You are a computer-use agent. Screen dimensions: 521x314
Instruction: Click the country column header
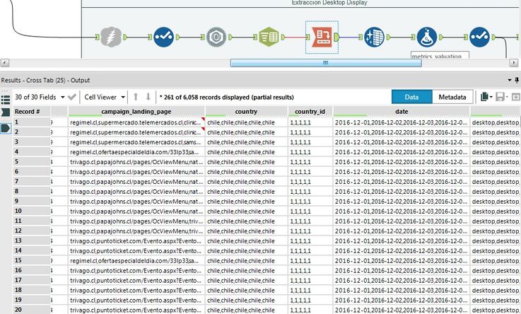(246, 112)
